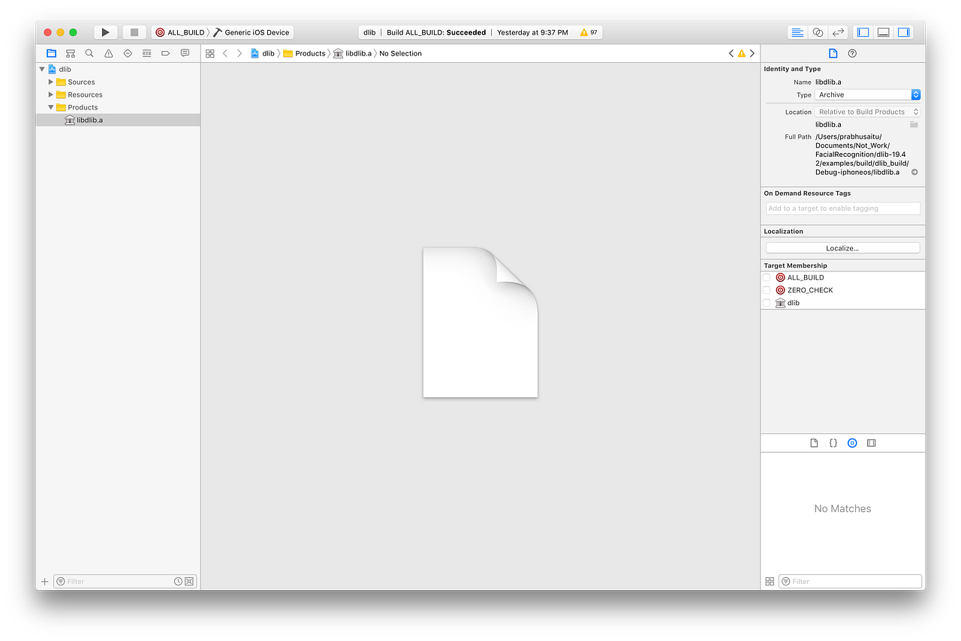Image resolution: width=961 pixels, height=641 pixels.
Task: Enable ZERO_CHECK target membership
Action: (767, 289)
